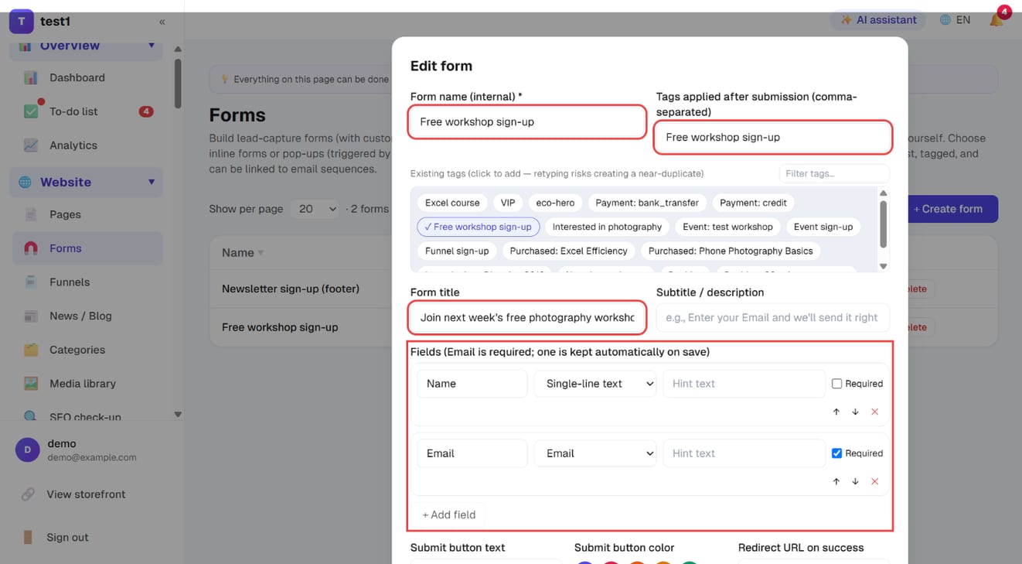Delete the Name field with the red X
The width and height of the screenshot is (1022, 564).
point(875,412)
